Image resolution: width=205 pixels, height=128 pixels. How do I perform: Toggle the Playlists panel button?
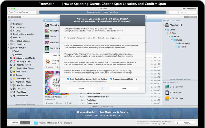[x=14, y=17]
